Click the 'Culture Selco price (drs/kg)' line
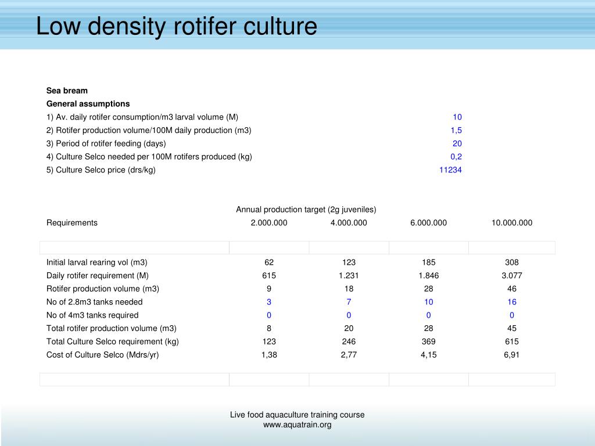Viewport: 595px width, 446px height. (101, 170)
